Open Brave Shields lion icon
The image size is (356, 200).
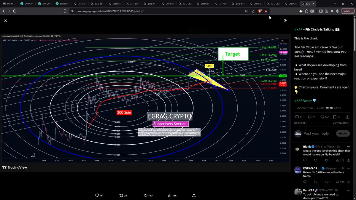point(260,11)
